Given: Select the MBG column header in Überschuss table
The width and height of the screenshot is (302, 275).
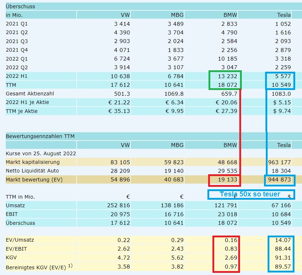Looking at the screenshot, I should click(177, 15).
